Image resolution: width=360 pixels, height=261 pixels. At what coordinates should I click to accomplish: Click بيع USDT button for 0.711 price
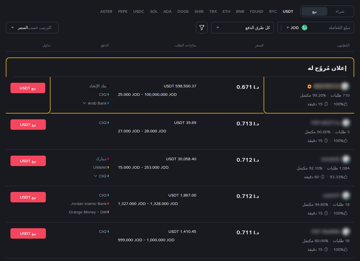pos(28,233)
